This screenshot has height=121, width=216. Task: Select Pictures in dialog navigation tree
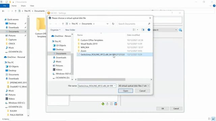tap(58, 66)
